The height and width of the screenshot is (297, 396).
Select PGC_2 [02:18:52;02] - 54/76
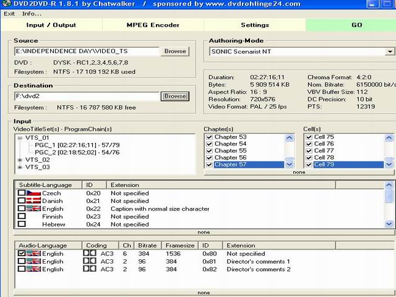[77, 153]
